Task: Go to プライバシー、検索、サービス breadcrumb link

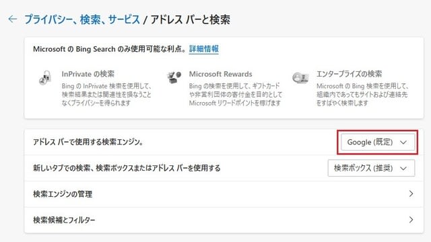Action: (82, 19)
